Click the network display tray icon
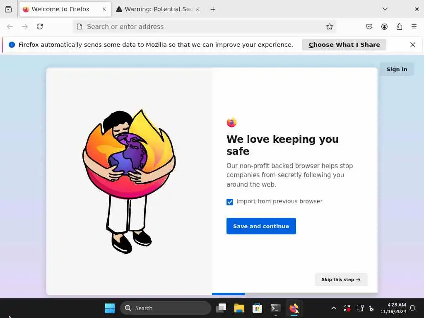 coord(360,308)
